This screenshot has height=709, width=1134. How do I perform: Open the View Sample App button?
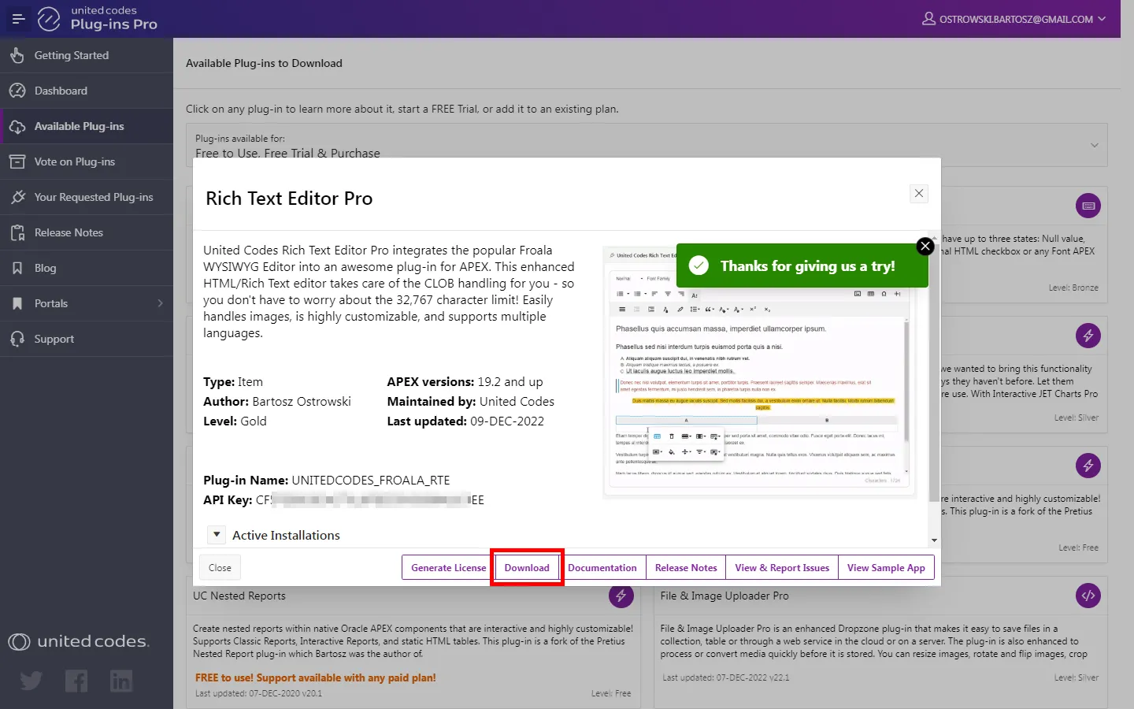coord(886,568)
